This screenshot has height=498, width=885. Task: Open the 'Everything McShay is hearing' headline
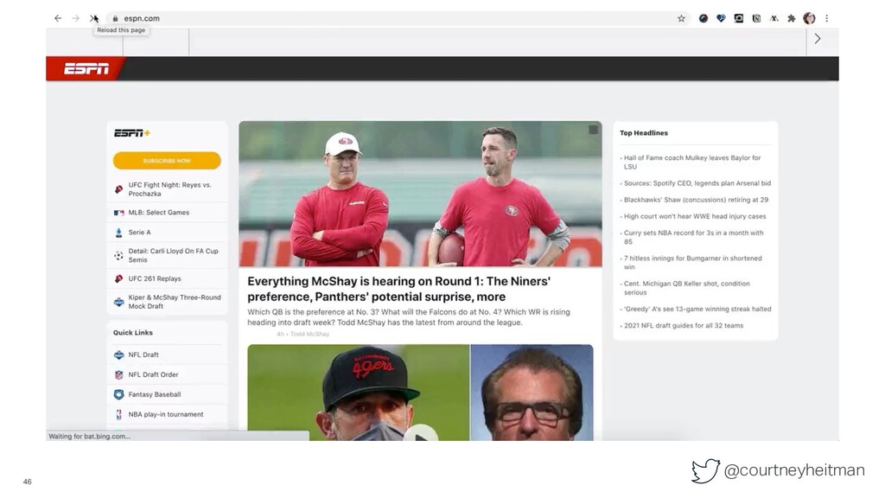click(398, 289)
